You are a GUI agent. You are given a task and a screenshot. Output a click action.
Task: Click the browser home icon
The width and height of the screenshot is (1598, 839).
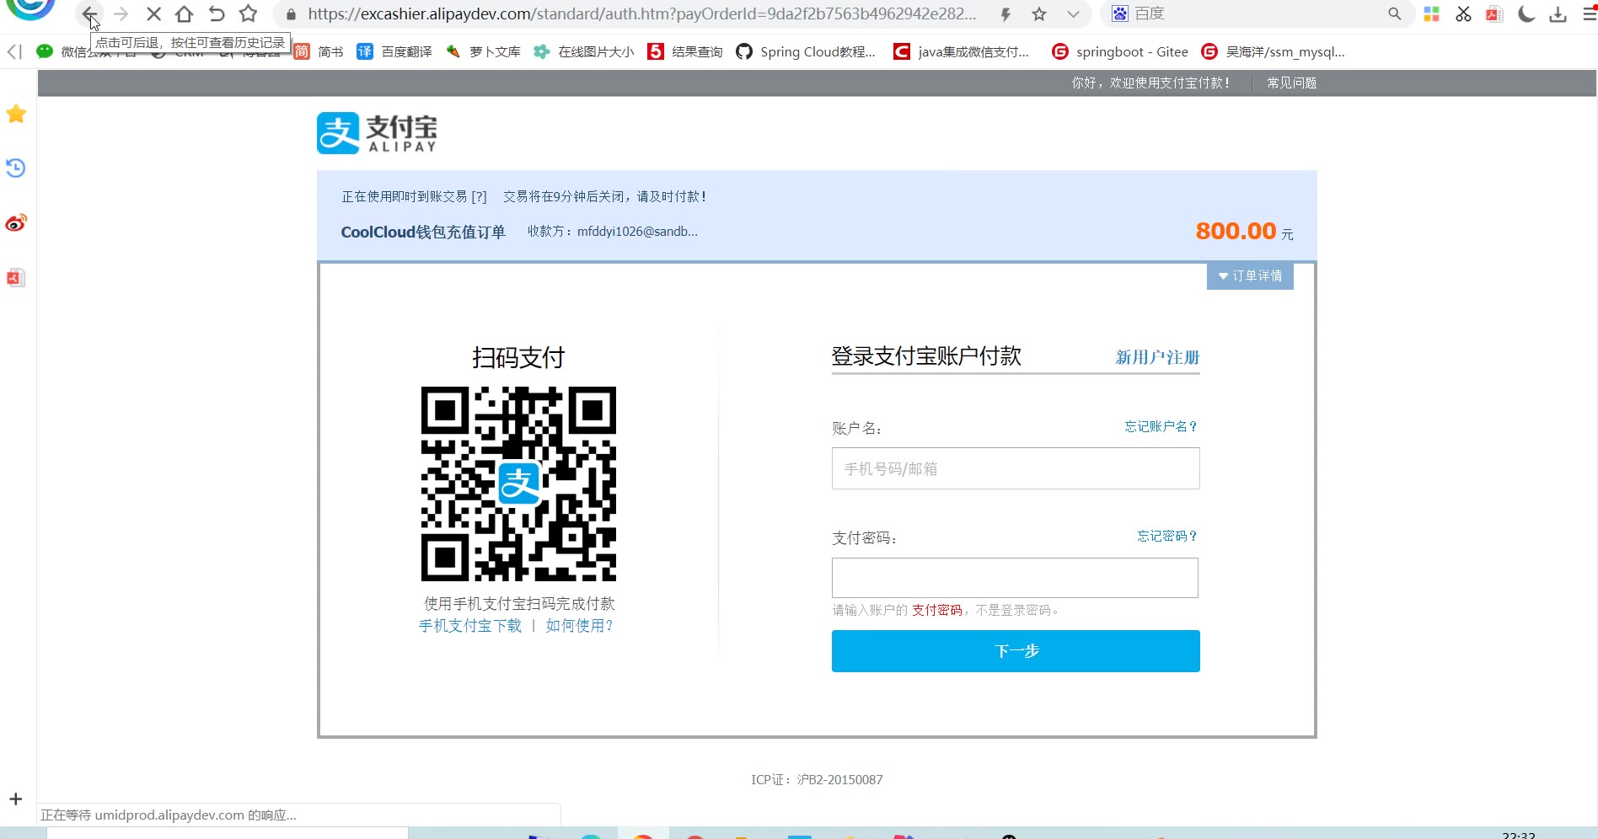[184, 14]
